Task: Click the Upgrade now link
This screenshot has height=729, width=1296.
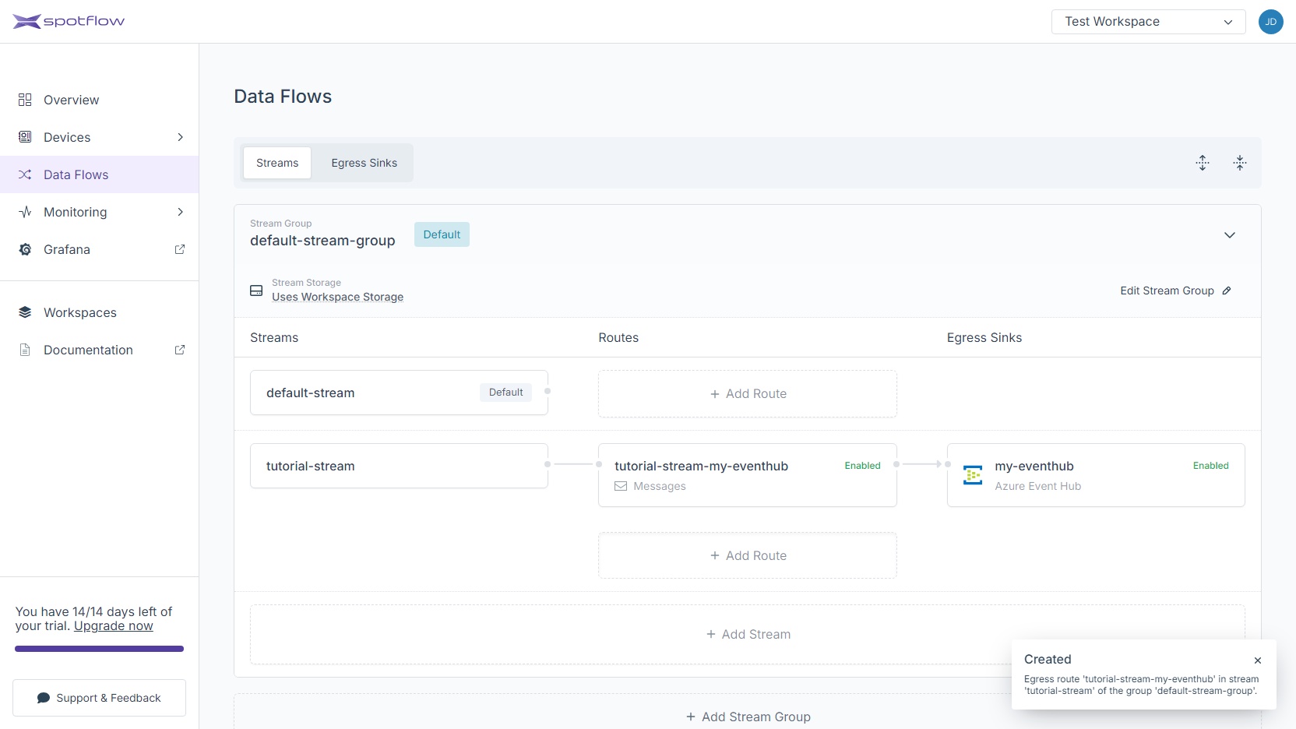Action: coord(114,626)
